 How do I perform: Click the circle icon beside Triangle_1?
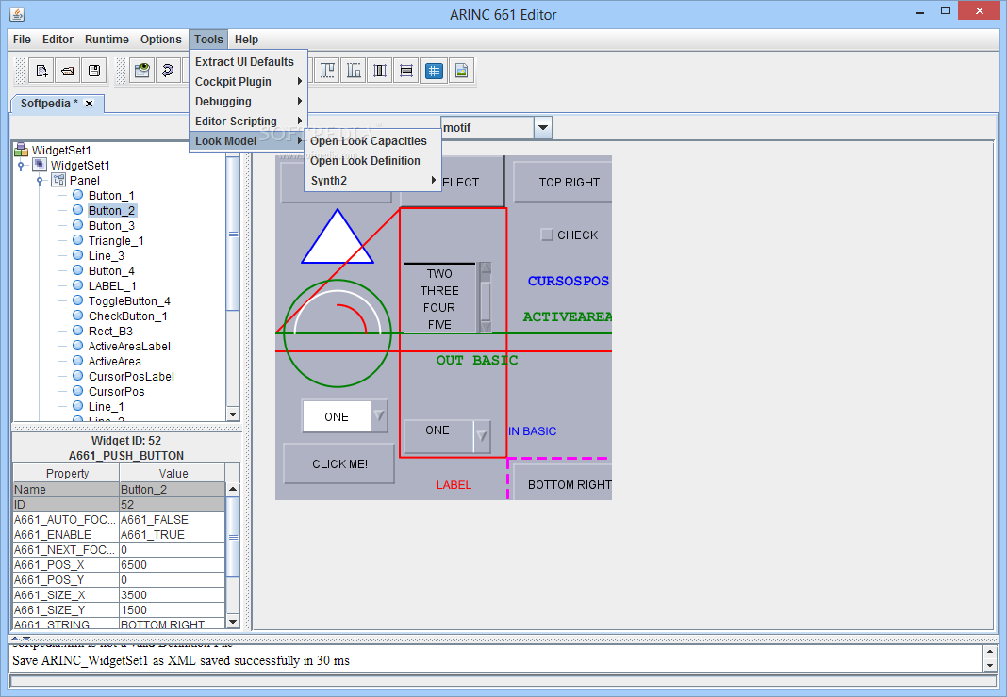77,240
